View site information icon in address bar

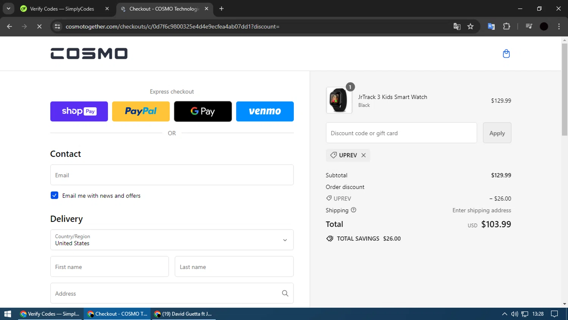coord(58,26)
